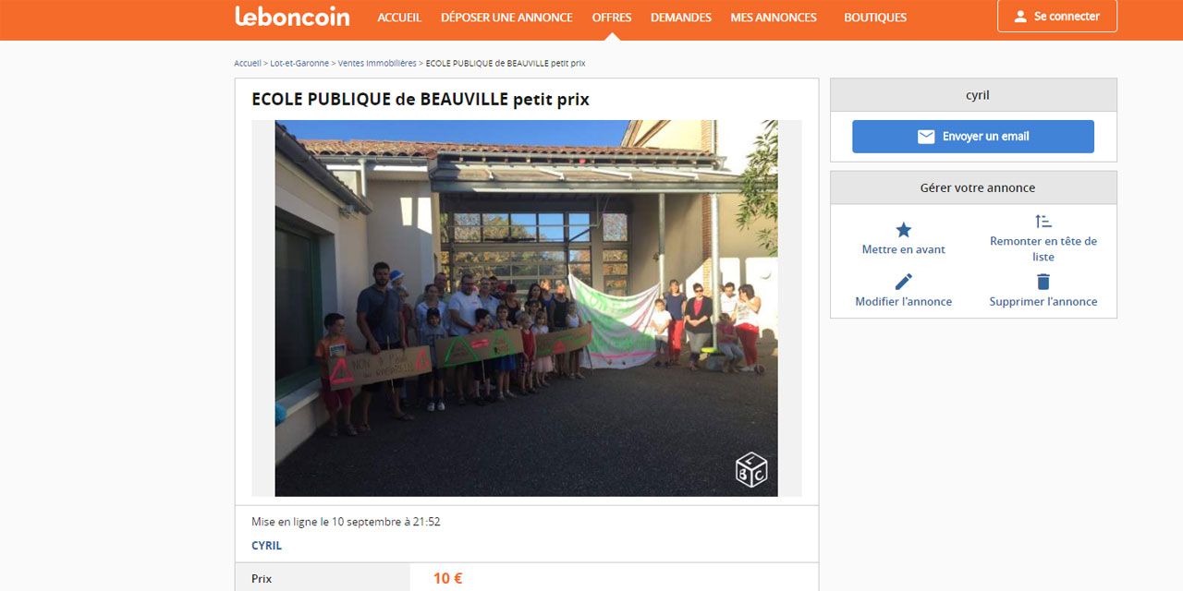Open the ACCUEIL menu item
The image size is (1183, 591).
(x=399, y=18)
